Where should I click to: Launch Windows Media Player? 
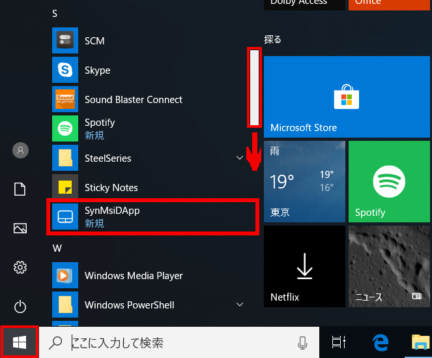pos(149,275)
